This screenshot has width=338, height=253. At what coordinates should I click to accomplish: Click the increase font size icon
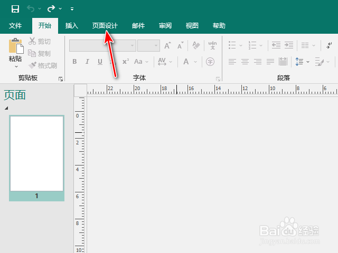(x=167, y=45)
